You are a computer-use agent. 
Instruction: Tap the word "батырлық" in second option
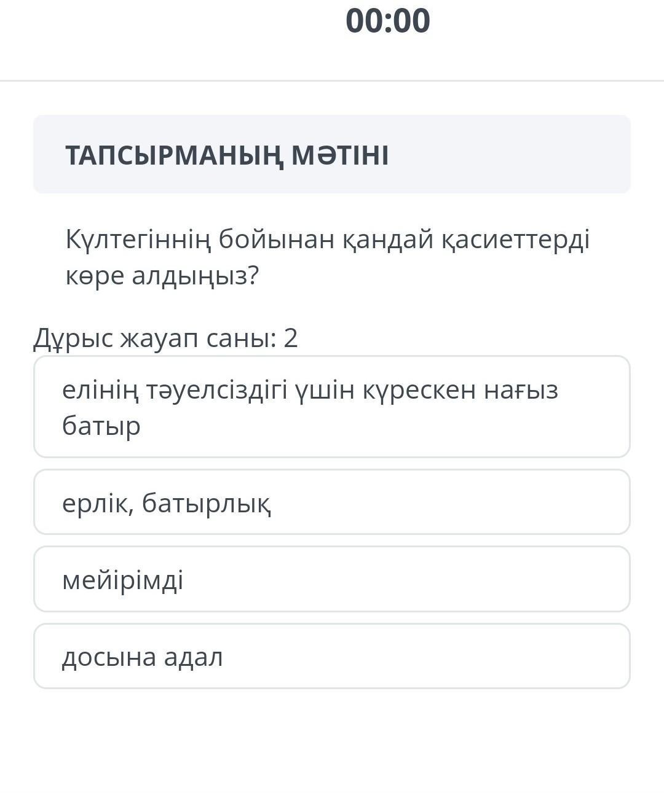[207, 504]
